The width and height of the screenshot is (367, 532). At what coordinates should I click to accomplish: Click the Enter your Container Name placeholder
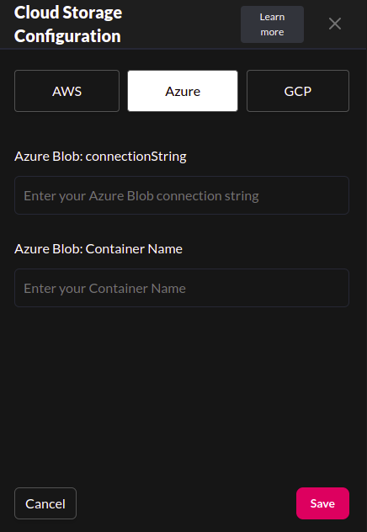pyautogui.click(x=105, y=289)
